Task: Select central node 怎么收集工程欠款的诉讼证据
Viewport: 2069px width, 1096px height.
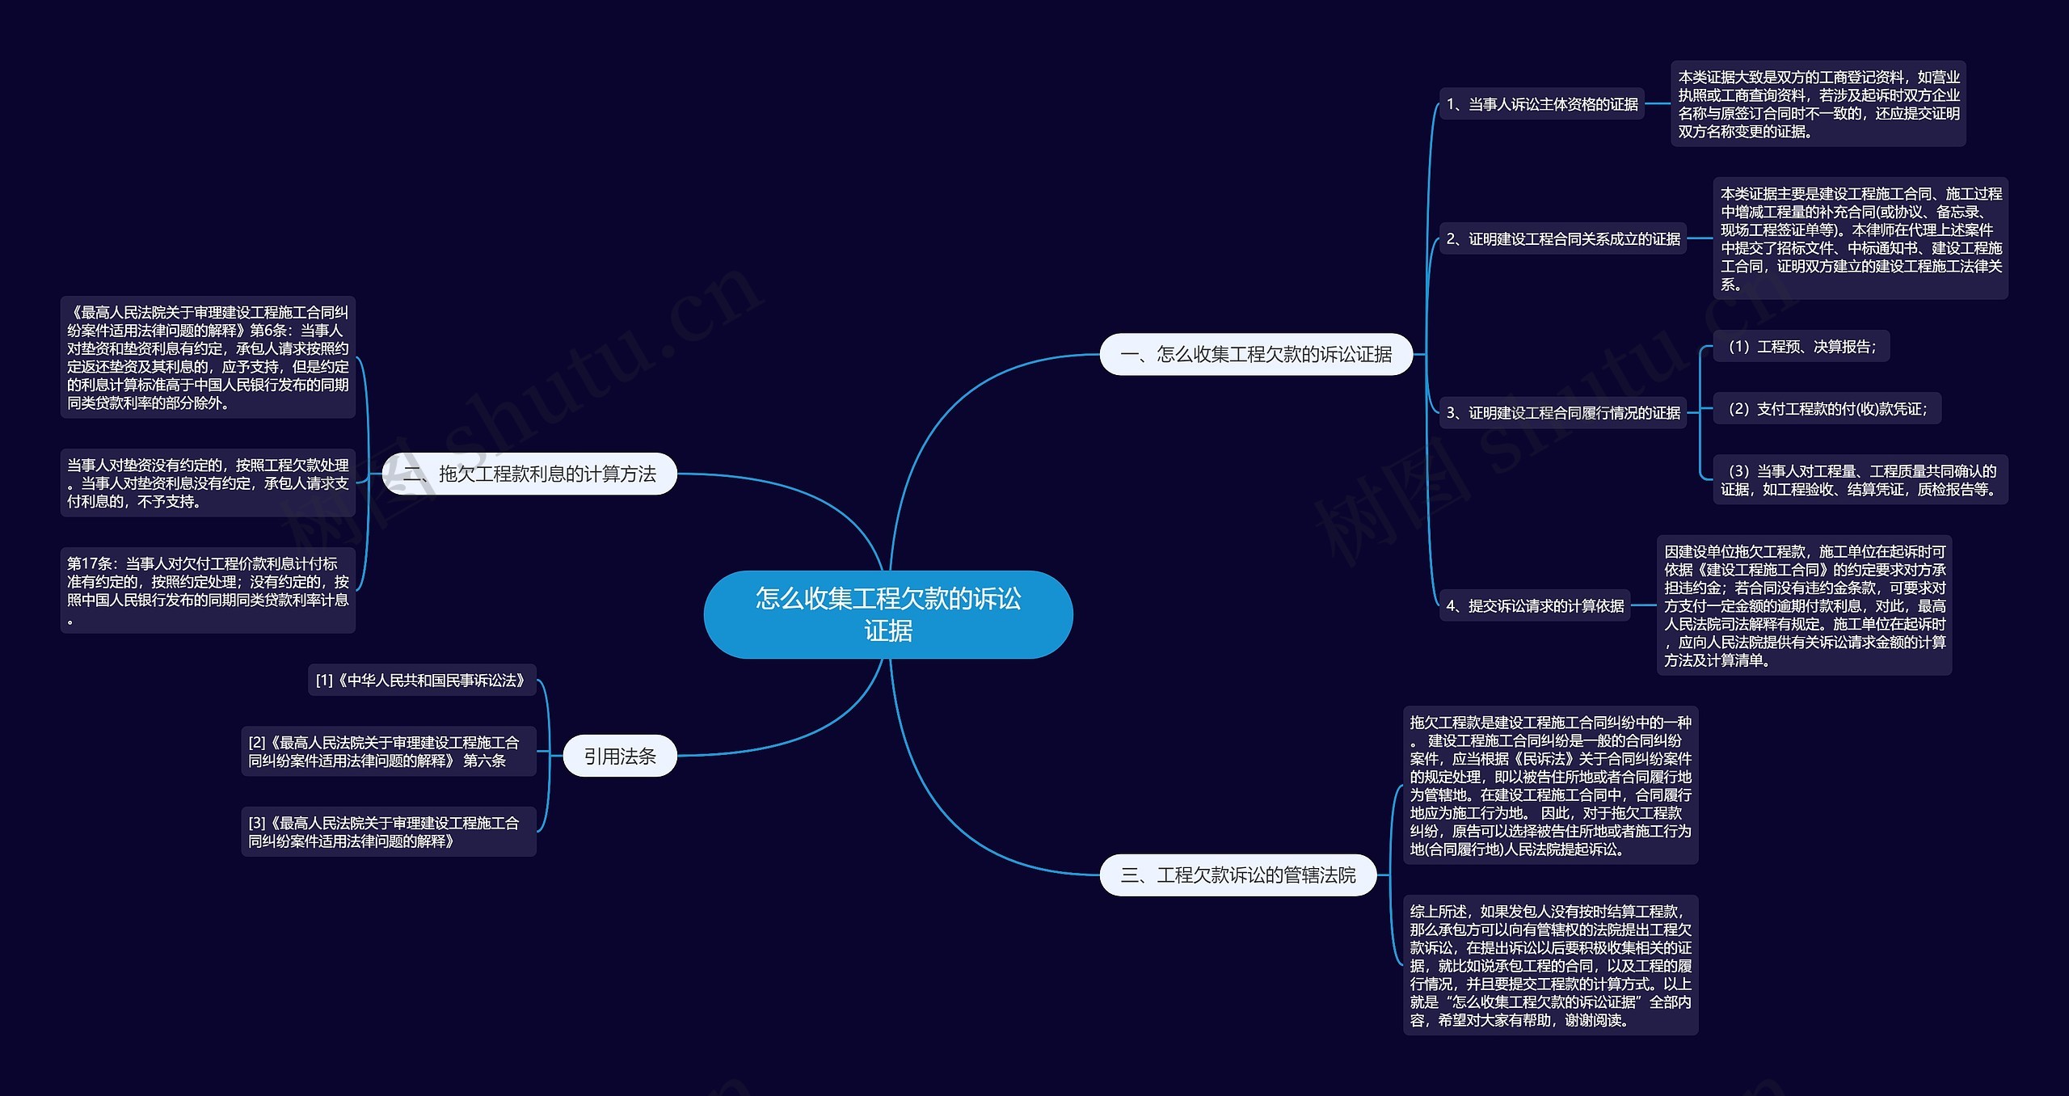Action: (x=887, y=614)
